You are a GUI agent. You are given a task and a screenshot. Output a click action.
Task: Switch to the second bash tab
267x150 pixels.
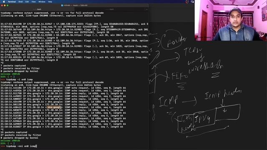110,9
